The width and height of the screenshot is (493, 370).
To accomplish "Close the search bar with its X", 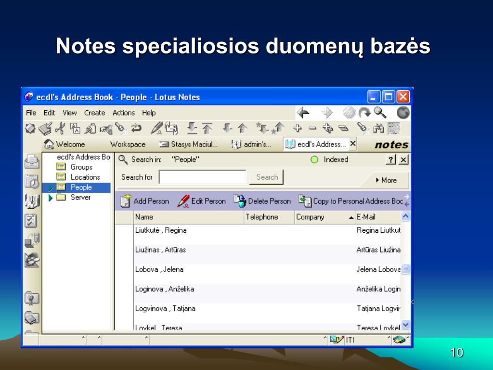I will tap(403, 159).
